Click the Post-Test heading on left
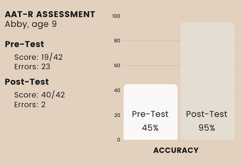Viewport: 242px width, 166px height. pyautogui.click(x=27, y=82)
